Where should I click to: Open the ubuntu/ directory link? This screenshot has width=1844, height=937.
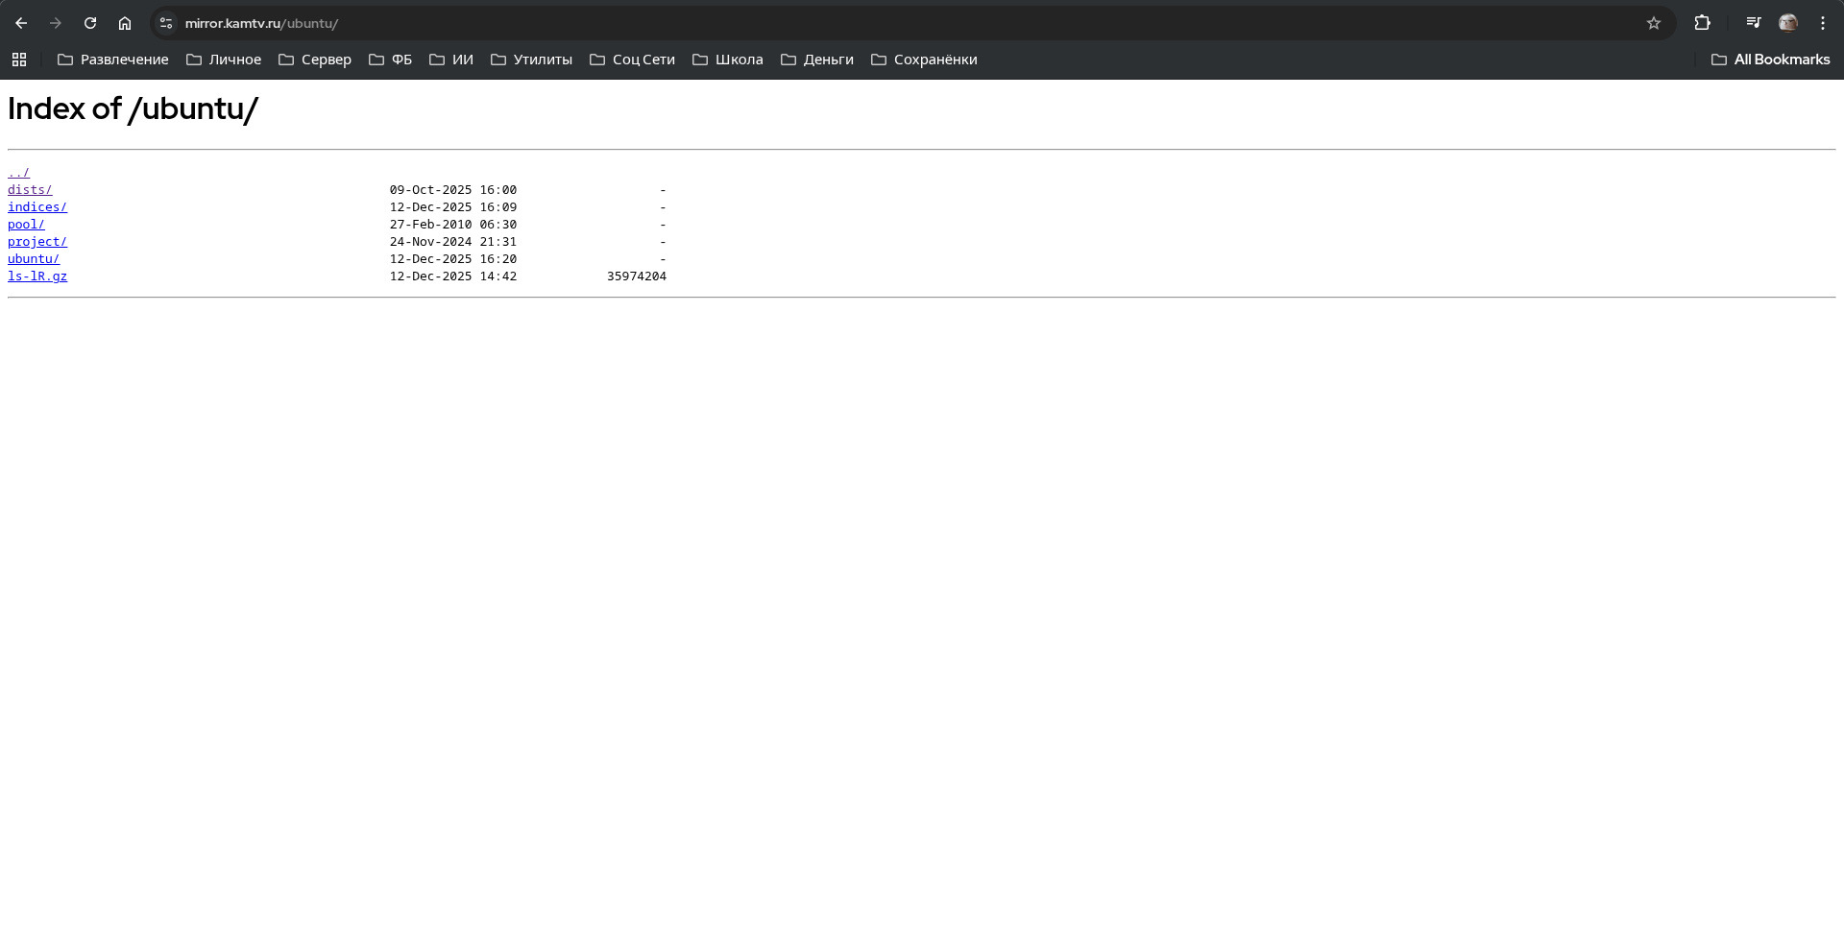click(34, 259)
